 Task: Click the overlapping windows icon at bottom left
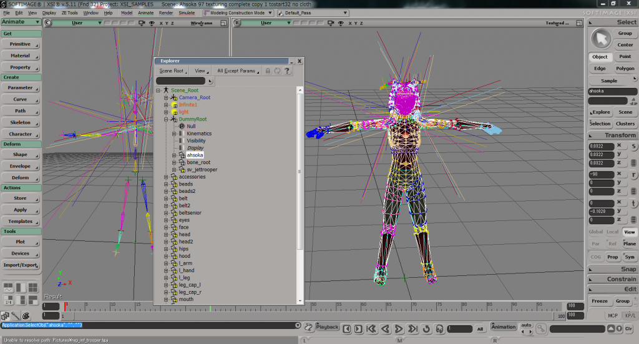point(5,316)
